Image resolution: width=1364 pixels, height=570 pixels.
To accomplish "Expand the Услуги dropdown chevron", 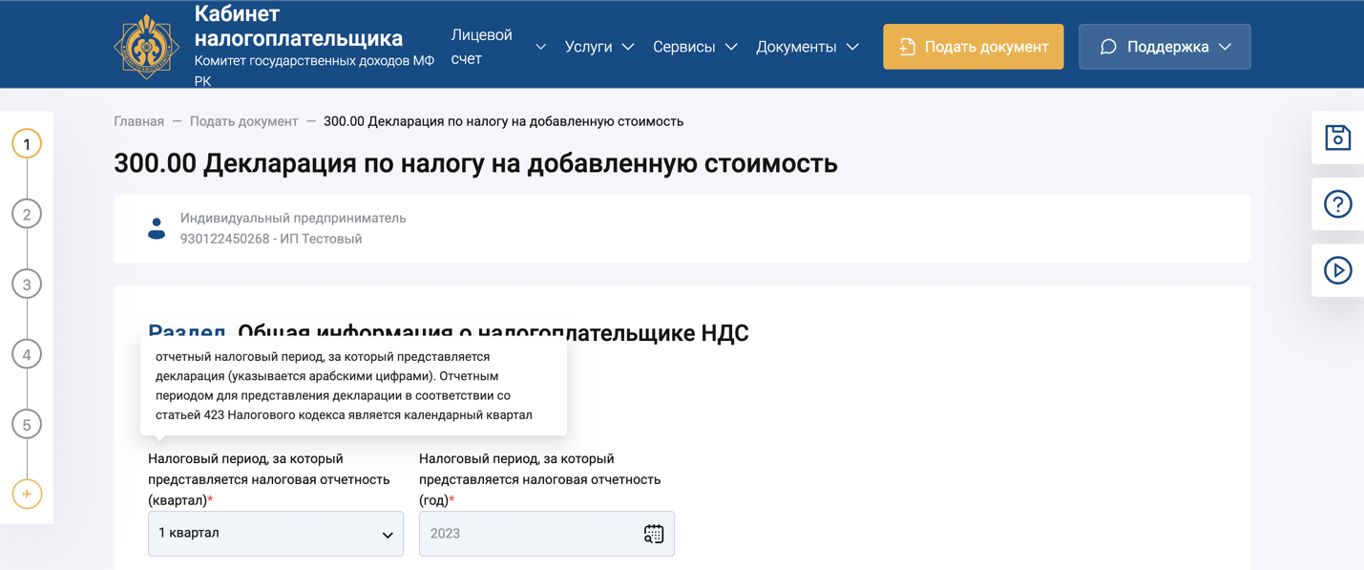I will (x=628, y=45).
